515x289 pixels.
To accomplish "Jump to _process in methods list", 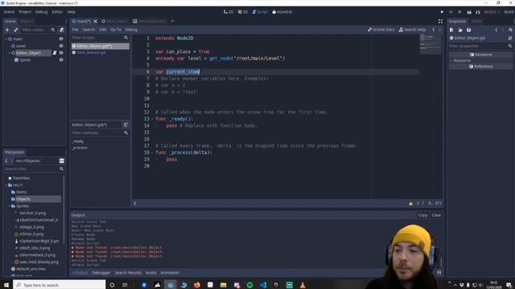I will tap(80, 148).
